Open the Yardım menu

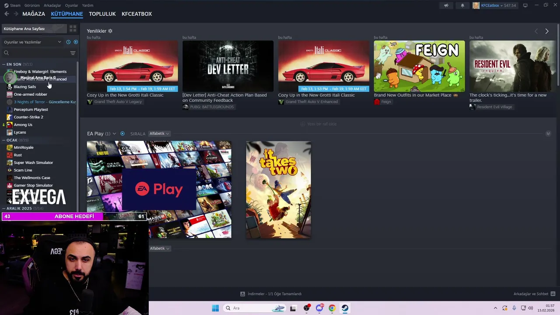click(x=87, y=5)
